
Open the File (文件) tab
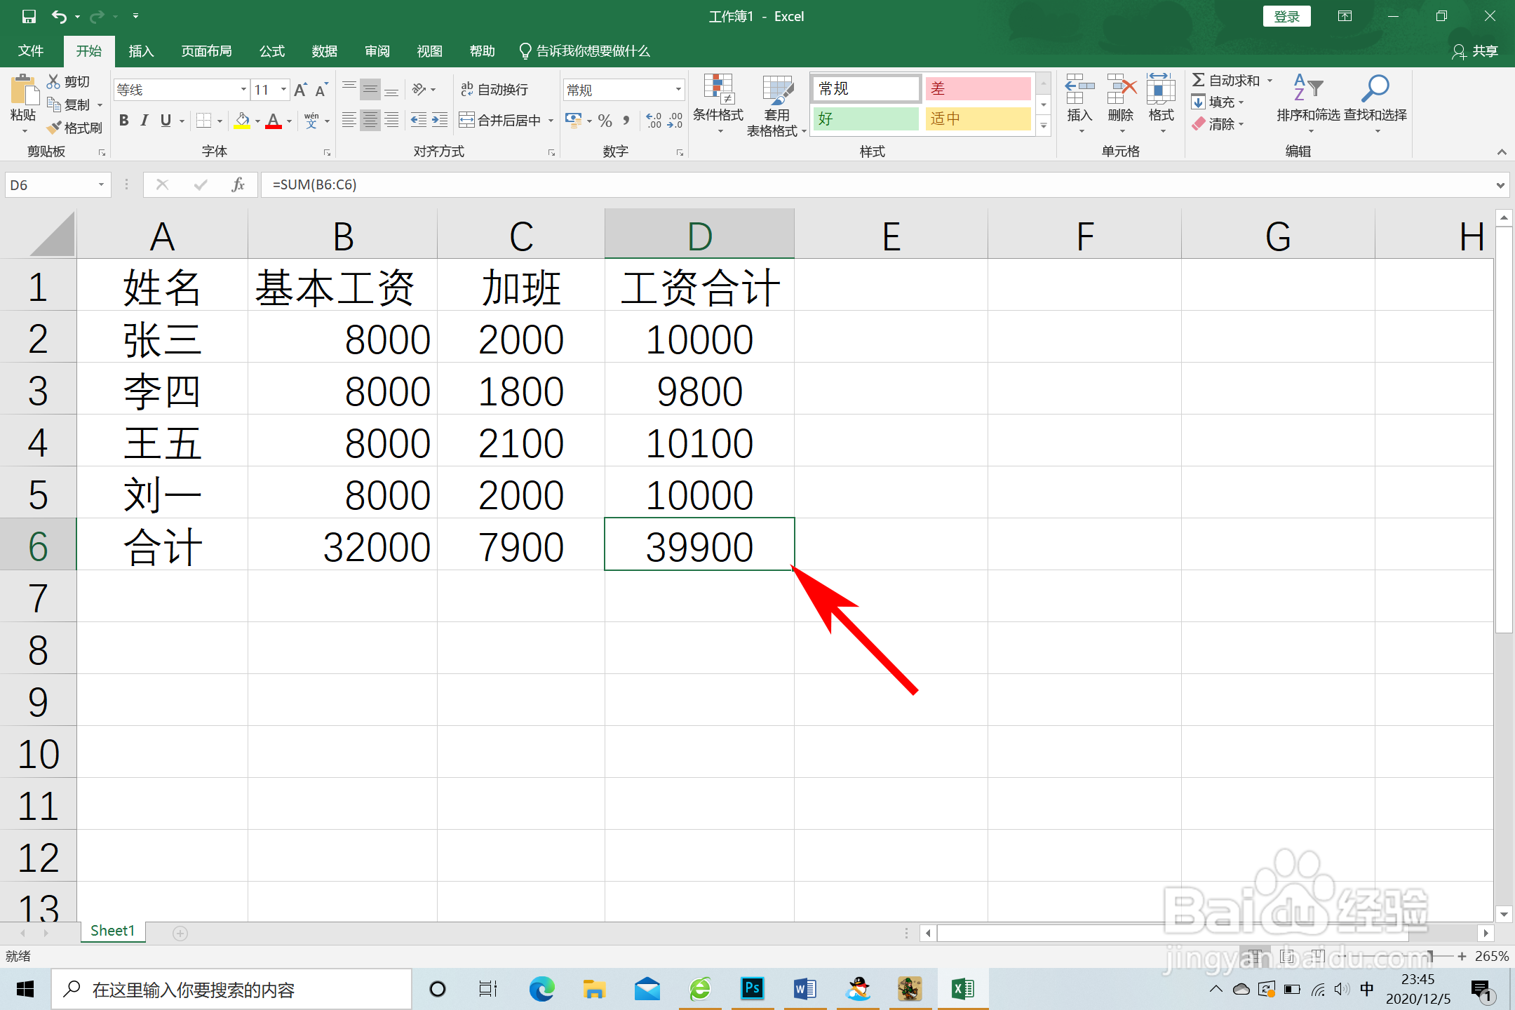[x=31, y=51]
